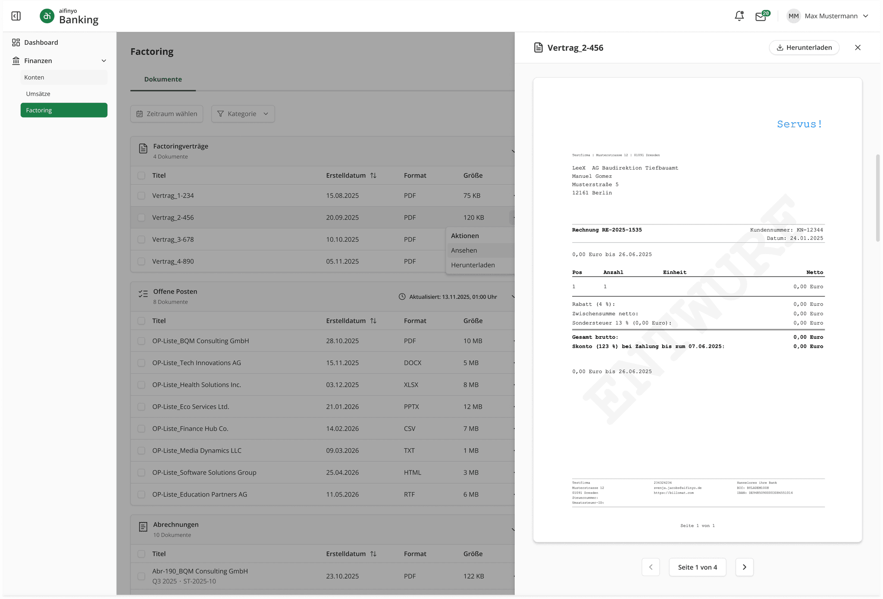The height and width of the screenshot is (599, 883).
Task: Switch to the Dokumente tab
Action: 163,79
